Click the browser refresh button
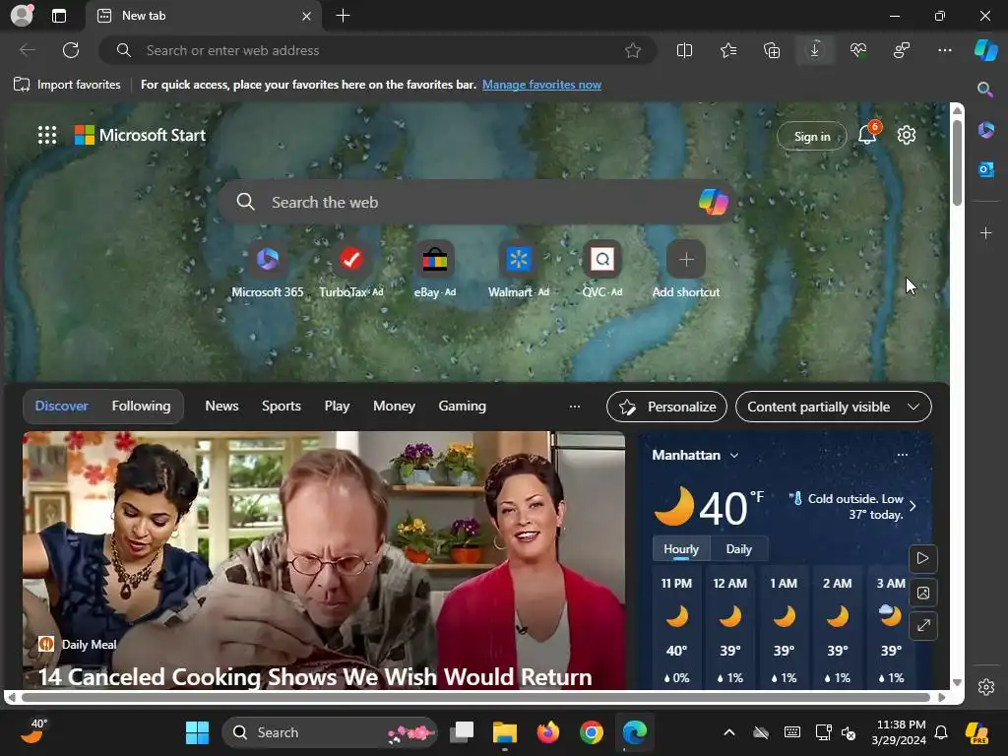Viewport: 1008px width, 756px height. (x=71, y=50)
